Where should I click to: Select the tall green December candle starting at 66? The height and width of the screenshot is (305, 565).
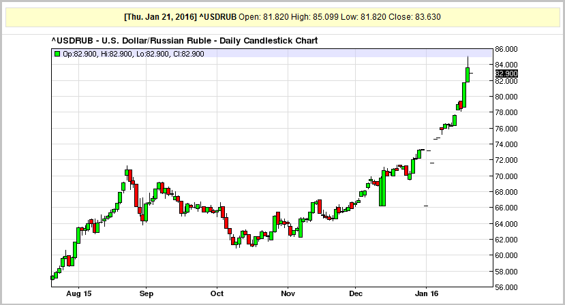(x=382, y=188)
